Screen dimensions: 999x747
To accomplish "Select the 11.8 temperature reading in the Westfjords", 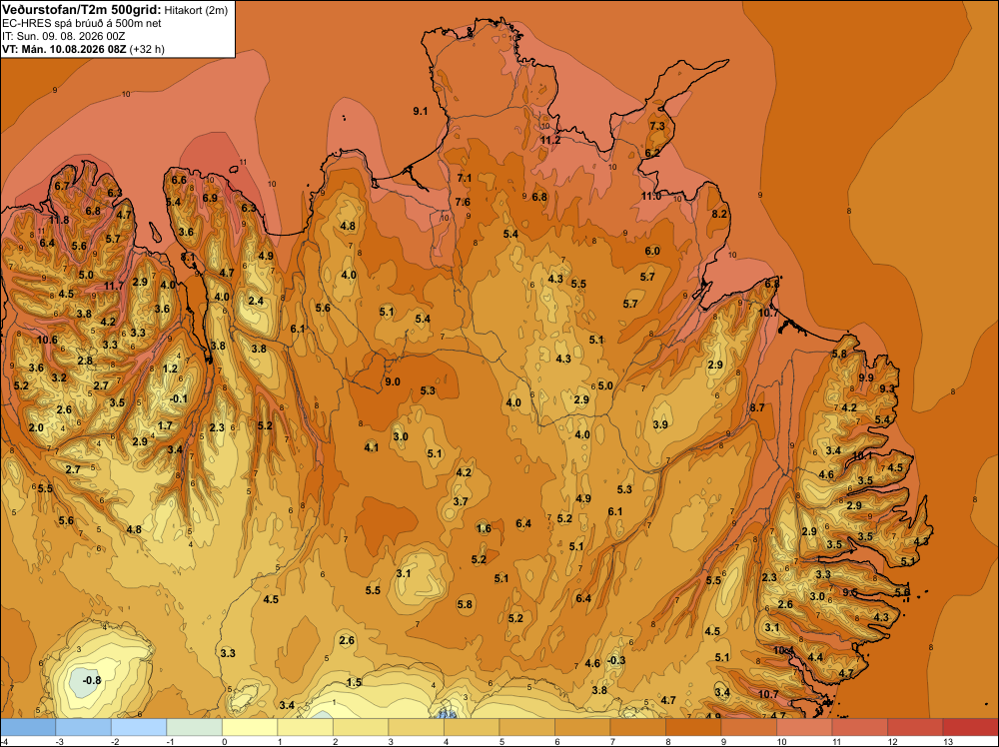I will point(59,221).
